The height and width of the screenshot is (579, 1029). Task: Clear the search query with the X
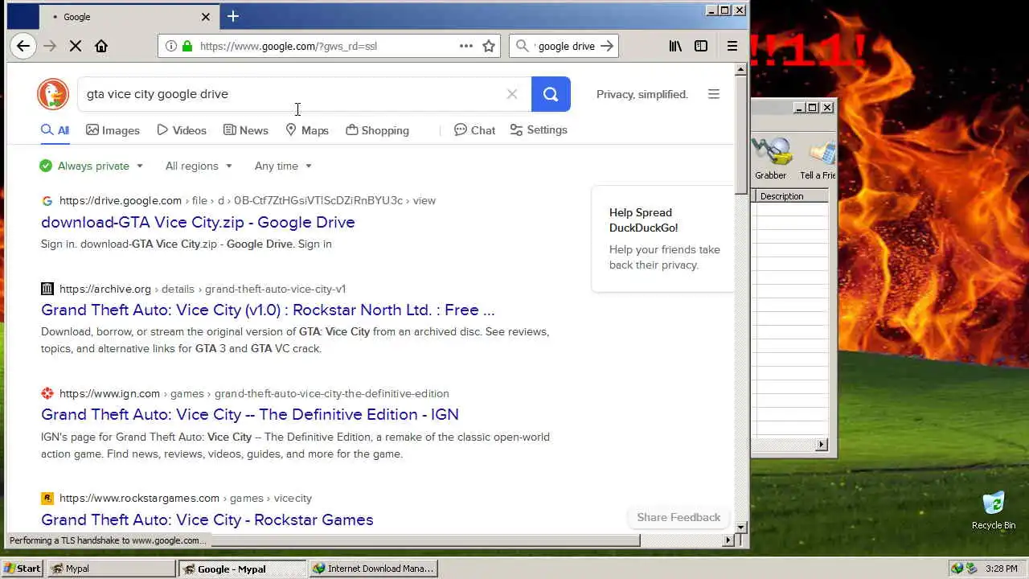pos(512,94)
